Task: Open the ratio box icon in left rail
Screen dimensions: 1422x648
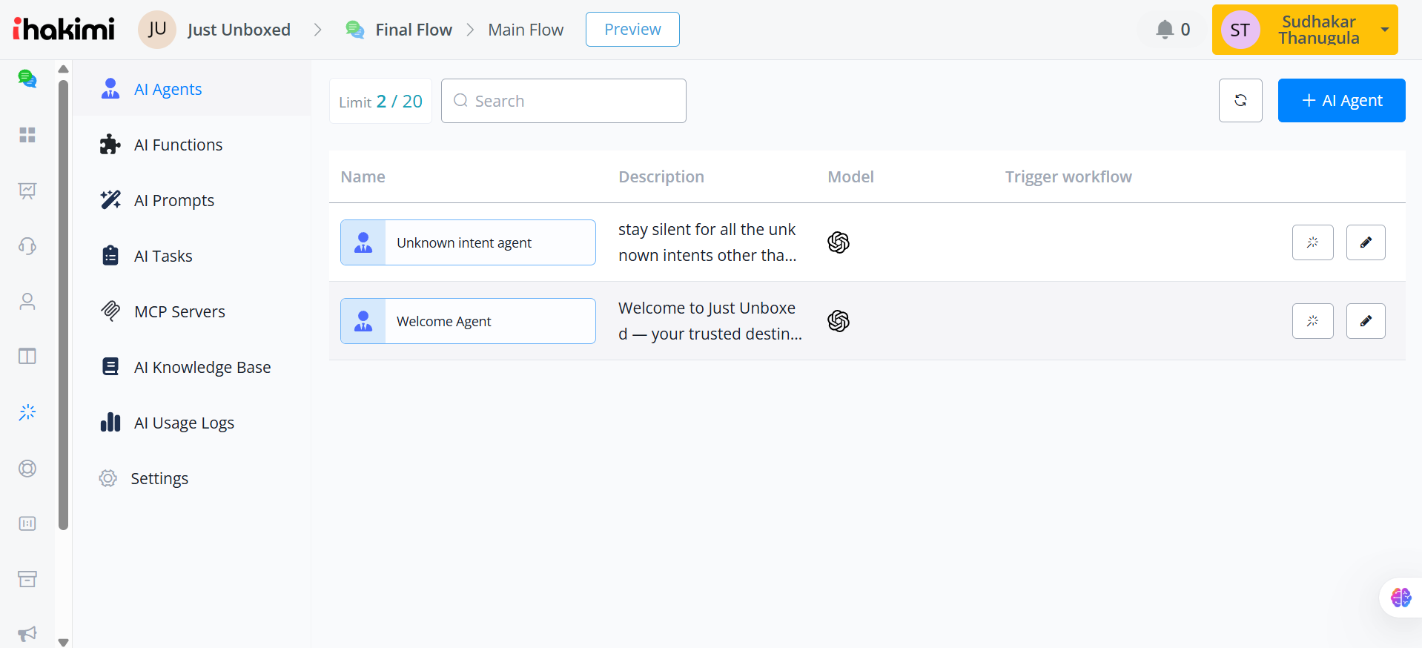Action: point(27,523)
